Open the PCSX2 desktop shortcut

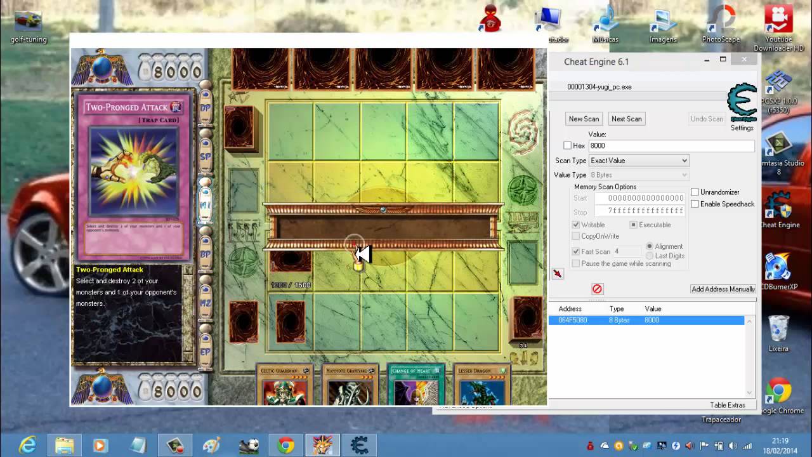778,93
